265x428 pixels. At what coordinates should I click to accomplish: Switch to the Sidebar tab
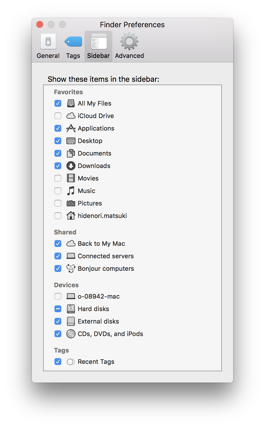(98, 46)
